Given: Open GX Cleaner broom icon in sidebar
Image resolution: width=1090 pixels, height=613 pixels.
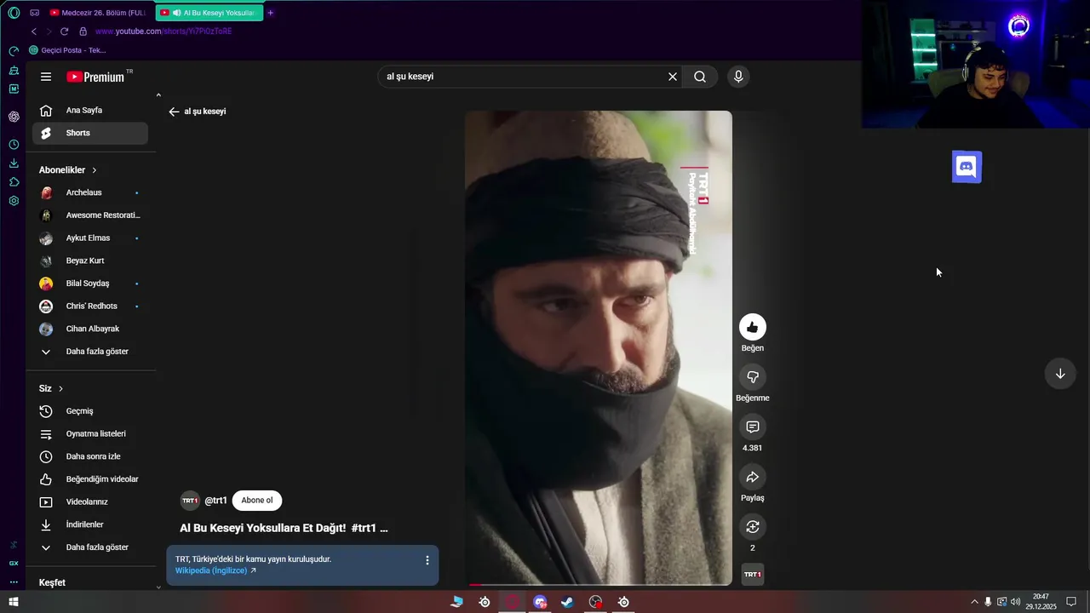Looking at the screenshot, I should [14, 70].
